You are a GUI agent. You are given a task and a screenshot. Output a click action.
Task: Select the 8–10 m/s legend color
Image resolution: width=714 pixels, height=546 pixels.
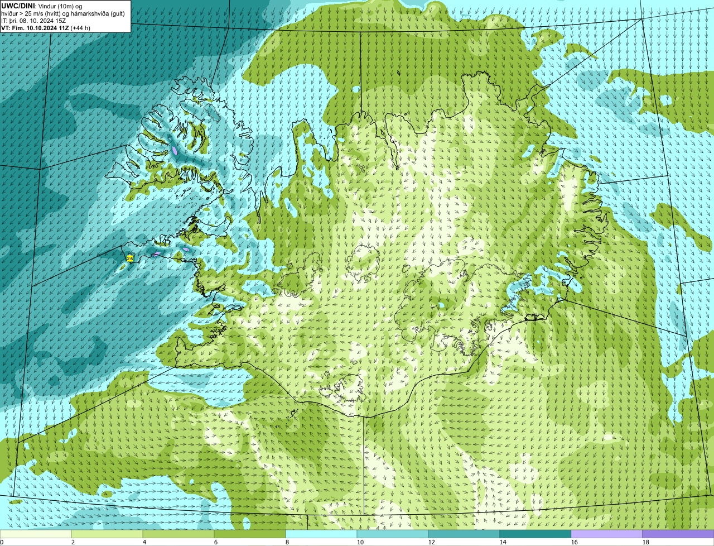point(321,534)
